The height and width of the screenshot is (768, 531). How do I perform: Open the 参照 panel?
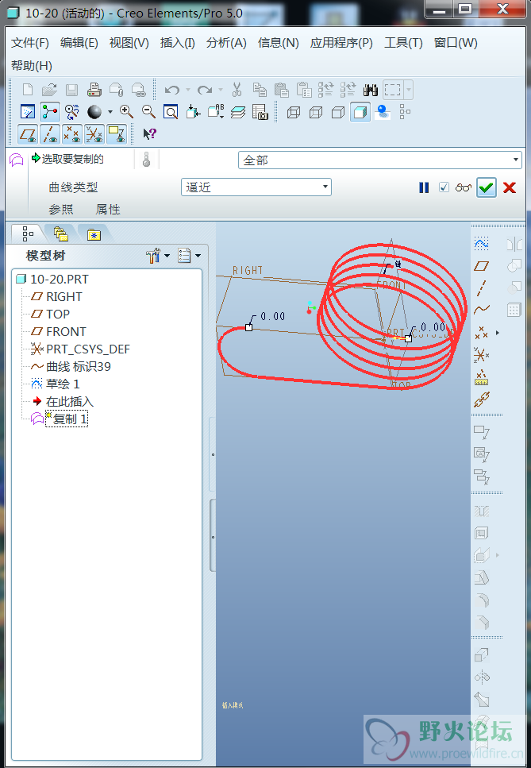pyautogui.click(x=61, y=210)
